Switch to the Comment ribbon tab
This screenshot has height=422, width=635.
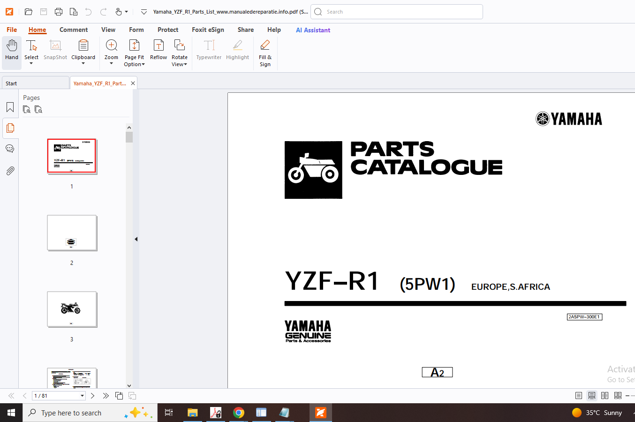tap(74, 30)
